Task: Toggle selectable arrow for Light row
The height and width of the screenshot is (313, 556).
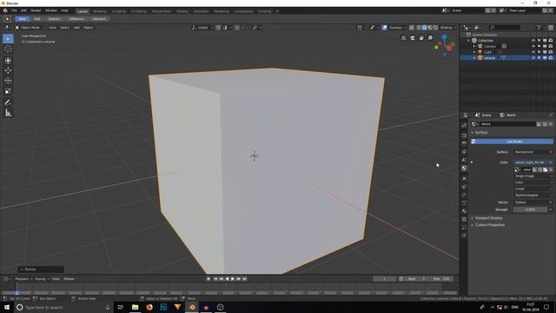Action: (539, 52)
